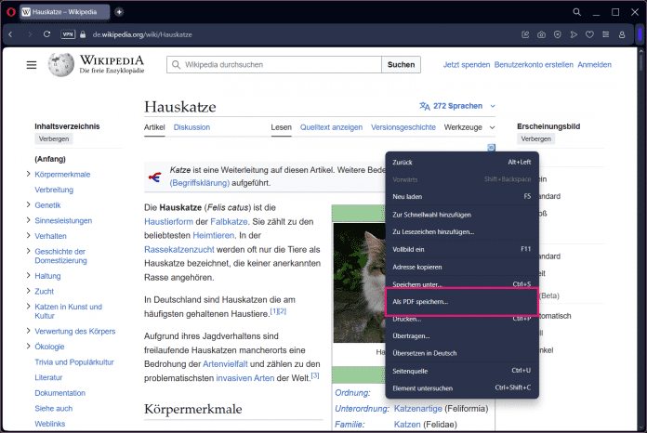
Task: Click footnote reference [3]
Action: (x=315, y=375)
